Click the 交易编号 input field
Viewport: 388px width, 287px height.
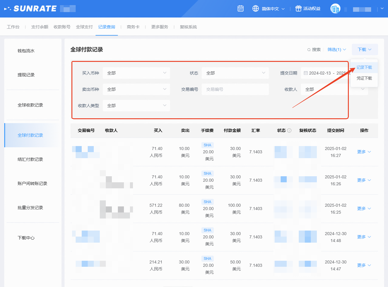(235, 89)
